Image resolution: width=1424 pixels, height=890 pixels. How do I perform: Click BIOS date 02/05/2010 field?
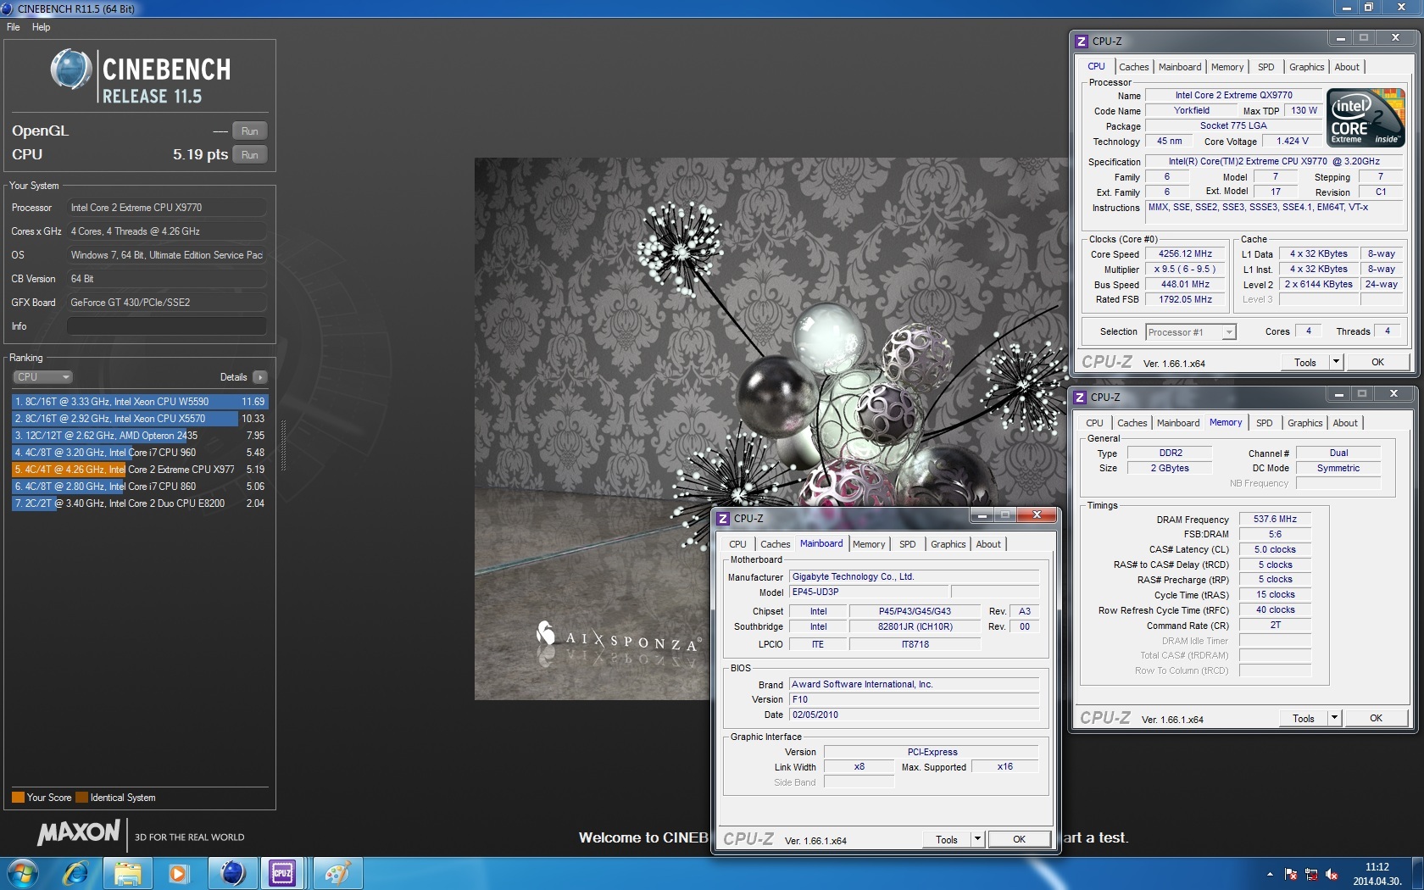914,715
